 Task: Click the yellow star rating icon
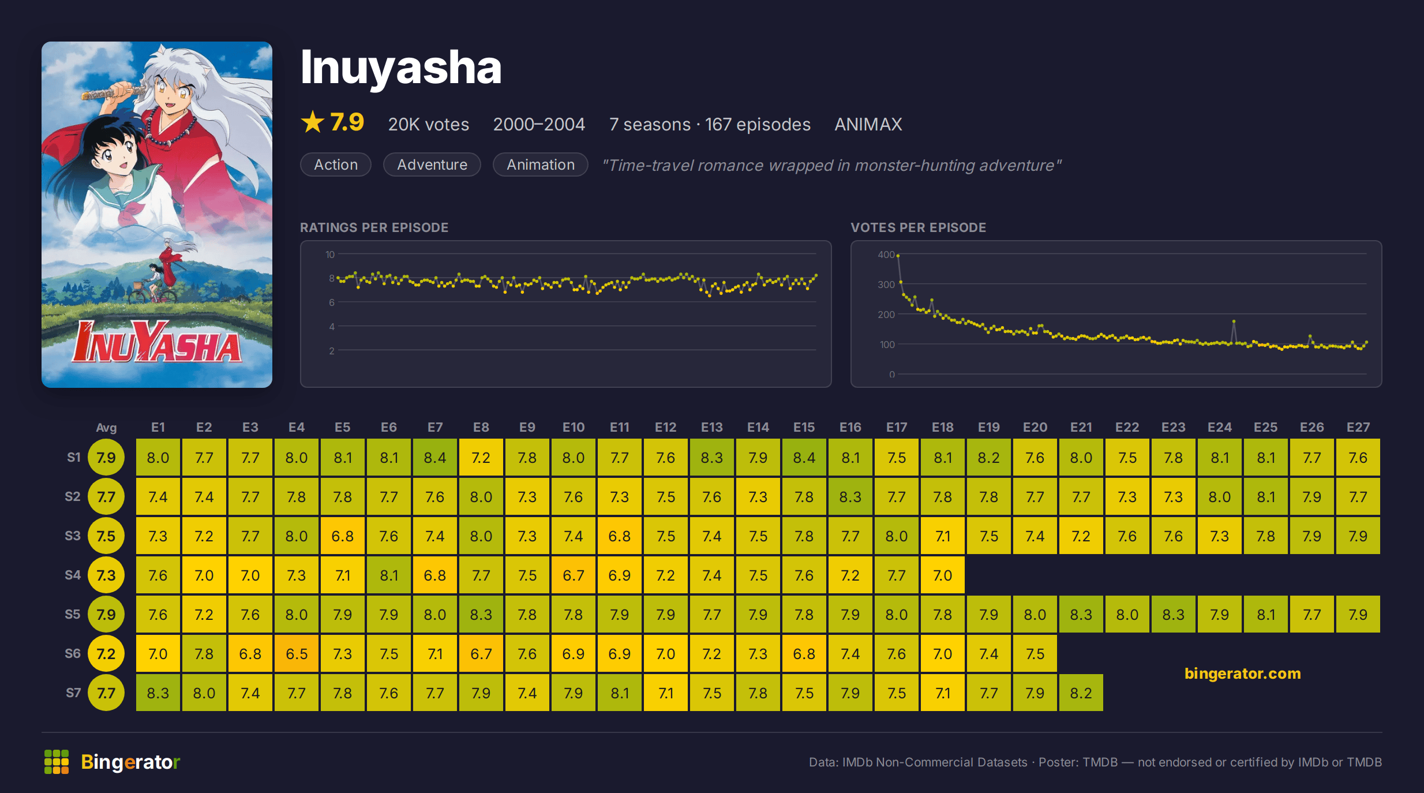click(x=313, y=122)
